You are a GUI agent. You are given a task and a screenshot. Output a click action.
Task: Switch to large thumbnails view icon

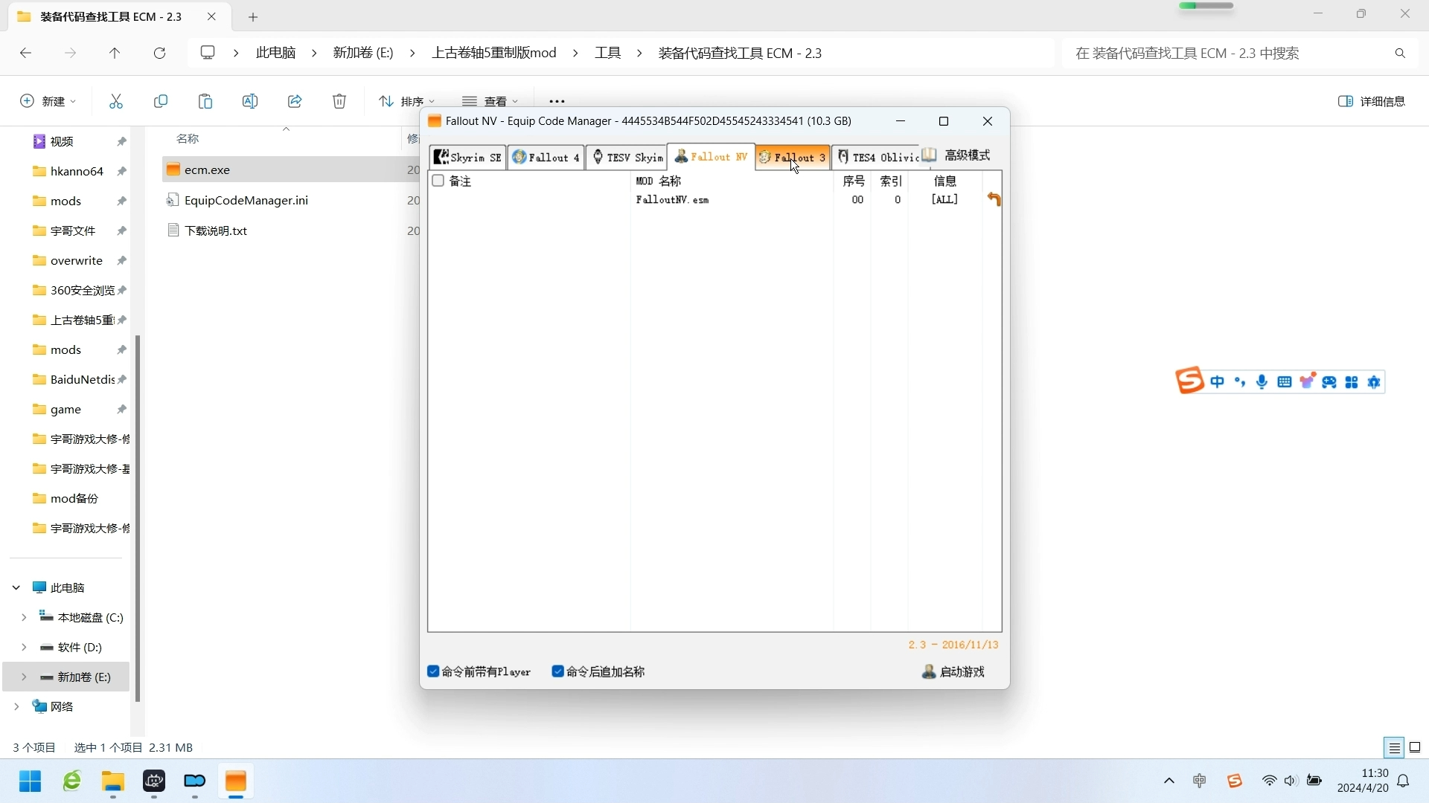coord(1415,747)
